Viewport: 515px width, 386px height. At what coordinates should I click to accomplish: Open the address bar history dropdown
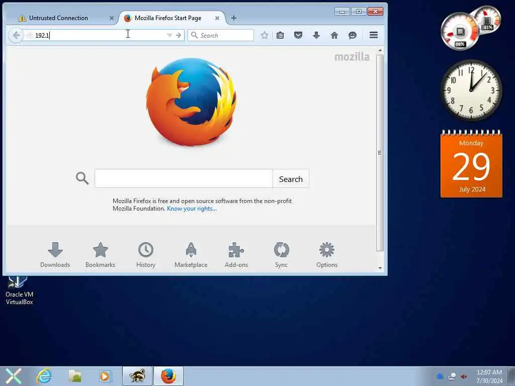(169, 35)
